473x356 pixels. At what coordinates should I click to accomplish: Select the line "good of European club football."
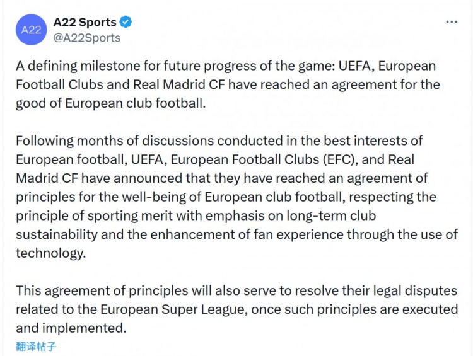(111, 103)
